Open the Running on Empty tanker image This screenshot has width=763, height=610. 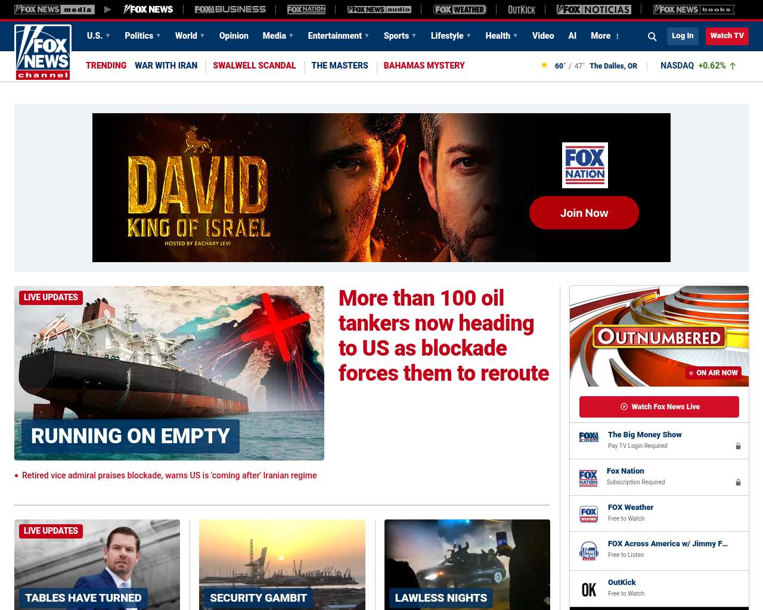169,373
